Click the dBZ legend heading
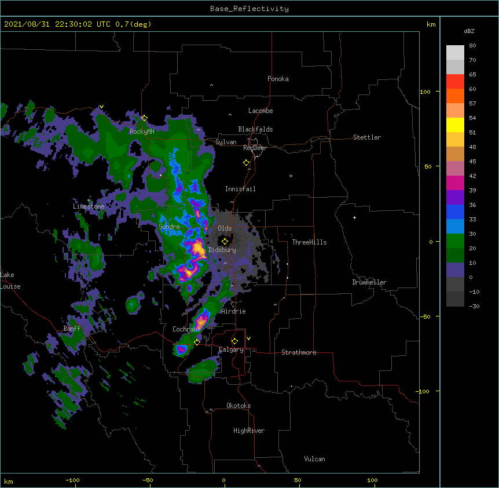Viewport: 499px width, 488px height. click(x=469, y=31)
